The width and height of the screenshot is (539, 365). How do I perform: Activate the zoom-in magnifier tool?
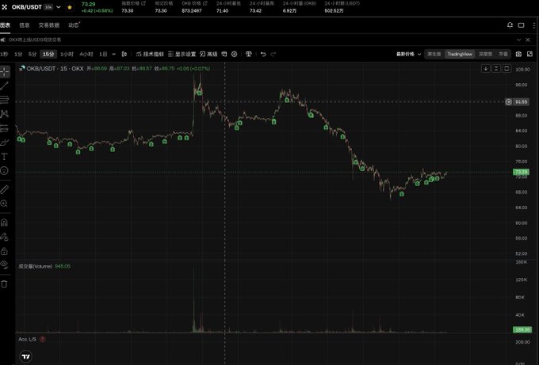tap(5, 203)
